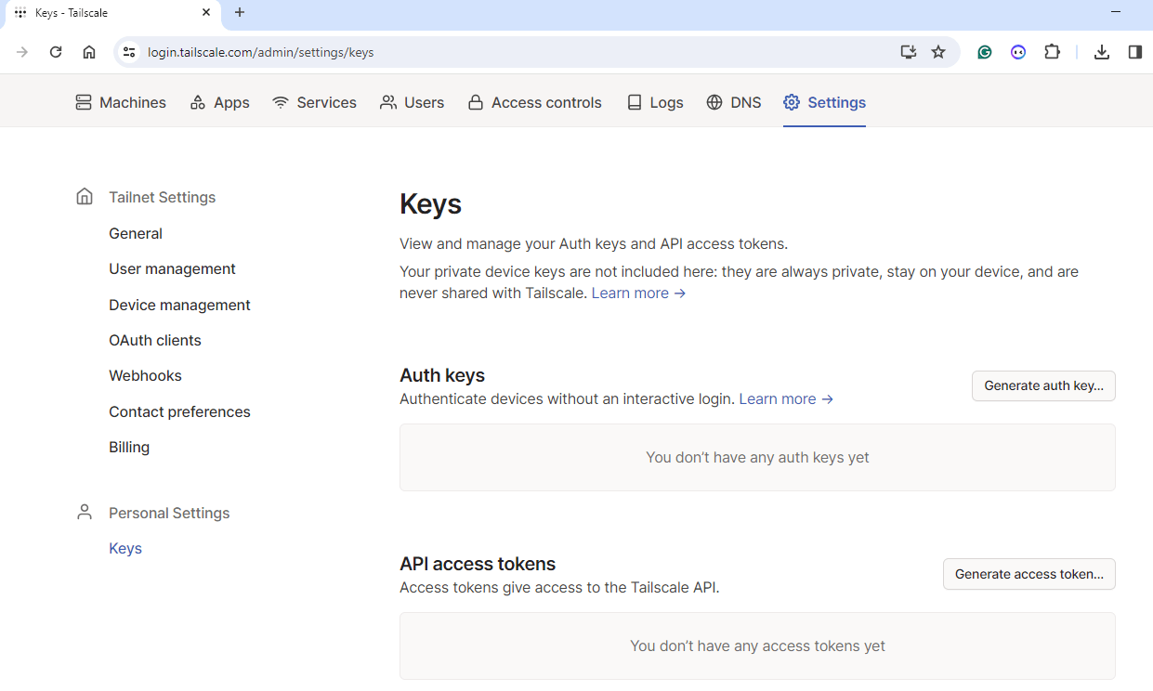Minimize the browser window
The height and width of the screenshot is (691, 1153).
(x=1116, y=12)
